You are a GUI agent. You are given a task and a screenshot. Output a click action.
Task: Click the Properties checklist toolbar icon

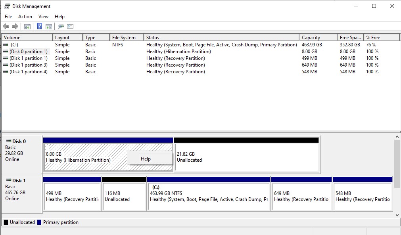coord(70,26)
